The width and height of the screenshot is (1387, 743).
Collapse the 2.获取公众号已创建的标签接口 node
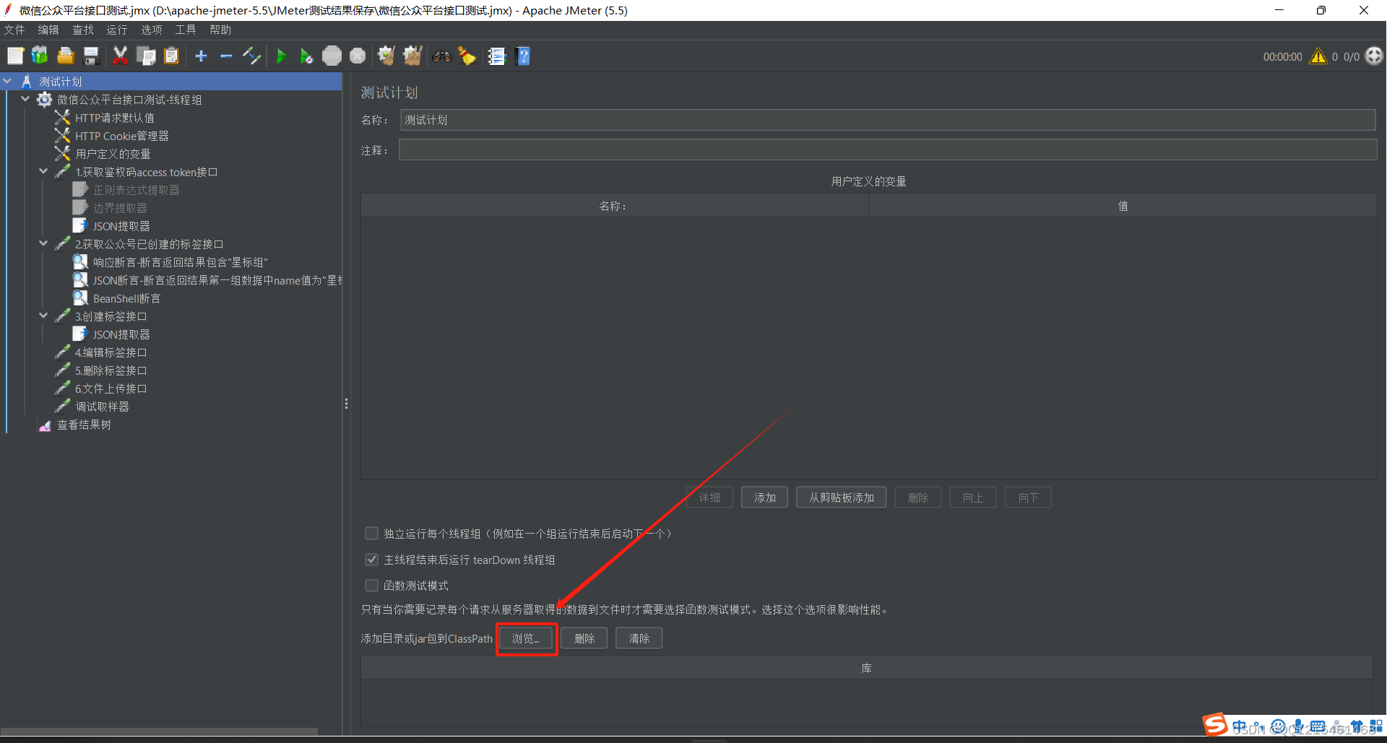point(44,244)
